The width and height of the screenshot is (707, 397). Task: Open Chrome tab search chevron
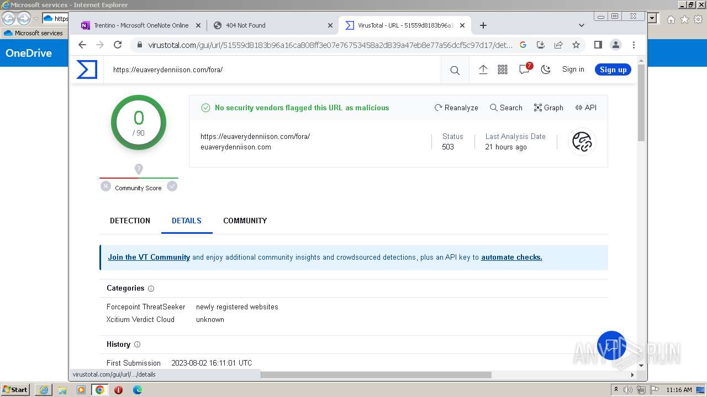[581, 25]
